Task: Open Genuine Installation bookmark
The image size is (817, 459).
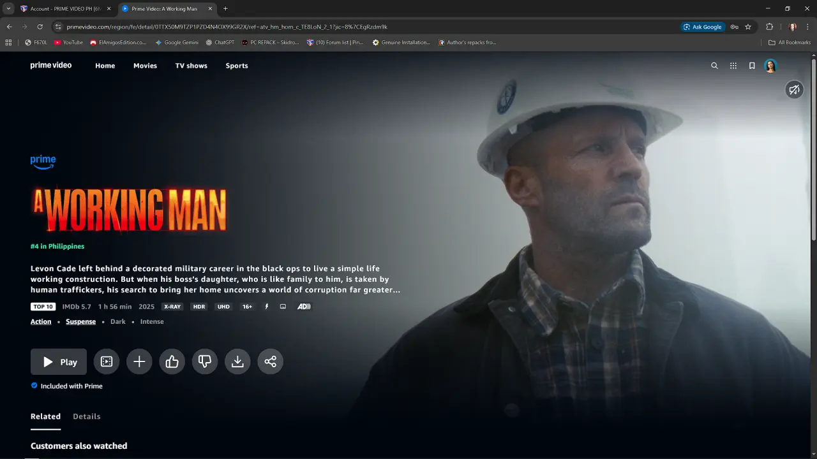Action: point(401,43)
